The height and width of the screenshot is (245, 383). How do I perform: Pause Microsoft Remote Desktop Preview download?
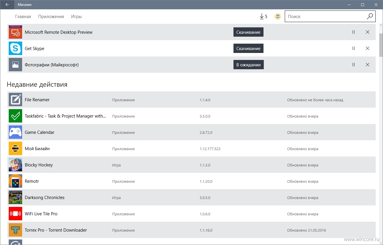pyautogui.click(x=354, y=32)
